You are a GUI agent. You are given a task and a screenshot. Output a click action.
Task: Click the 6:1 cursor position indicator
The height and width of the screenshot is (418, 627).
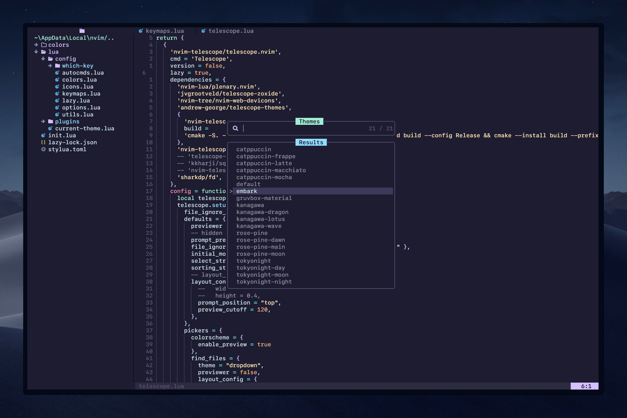click(x=586, y=386)
